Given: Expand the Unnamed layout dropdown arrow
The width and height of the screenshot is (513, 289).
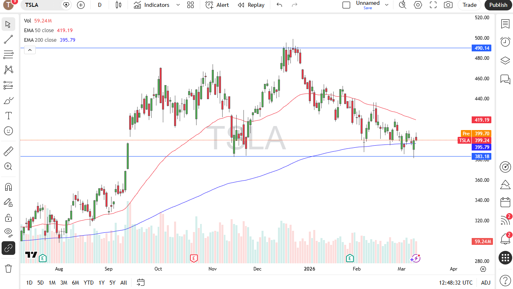Looking at the screenshot, I should click(x=387, y=5).
